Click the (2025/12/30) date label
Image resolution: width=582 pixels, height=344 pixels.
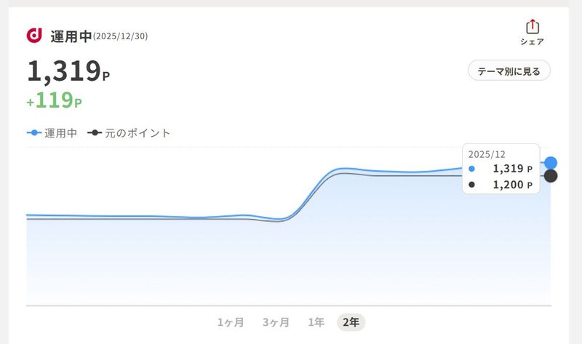coord(121,36)
